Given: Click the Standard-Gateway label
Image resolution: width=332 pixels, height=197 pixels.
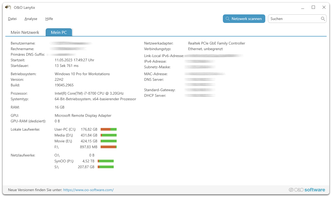Looking at the screenshot, I should click(x=160, y=90).
